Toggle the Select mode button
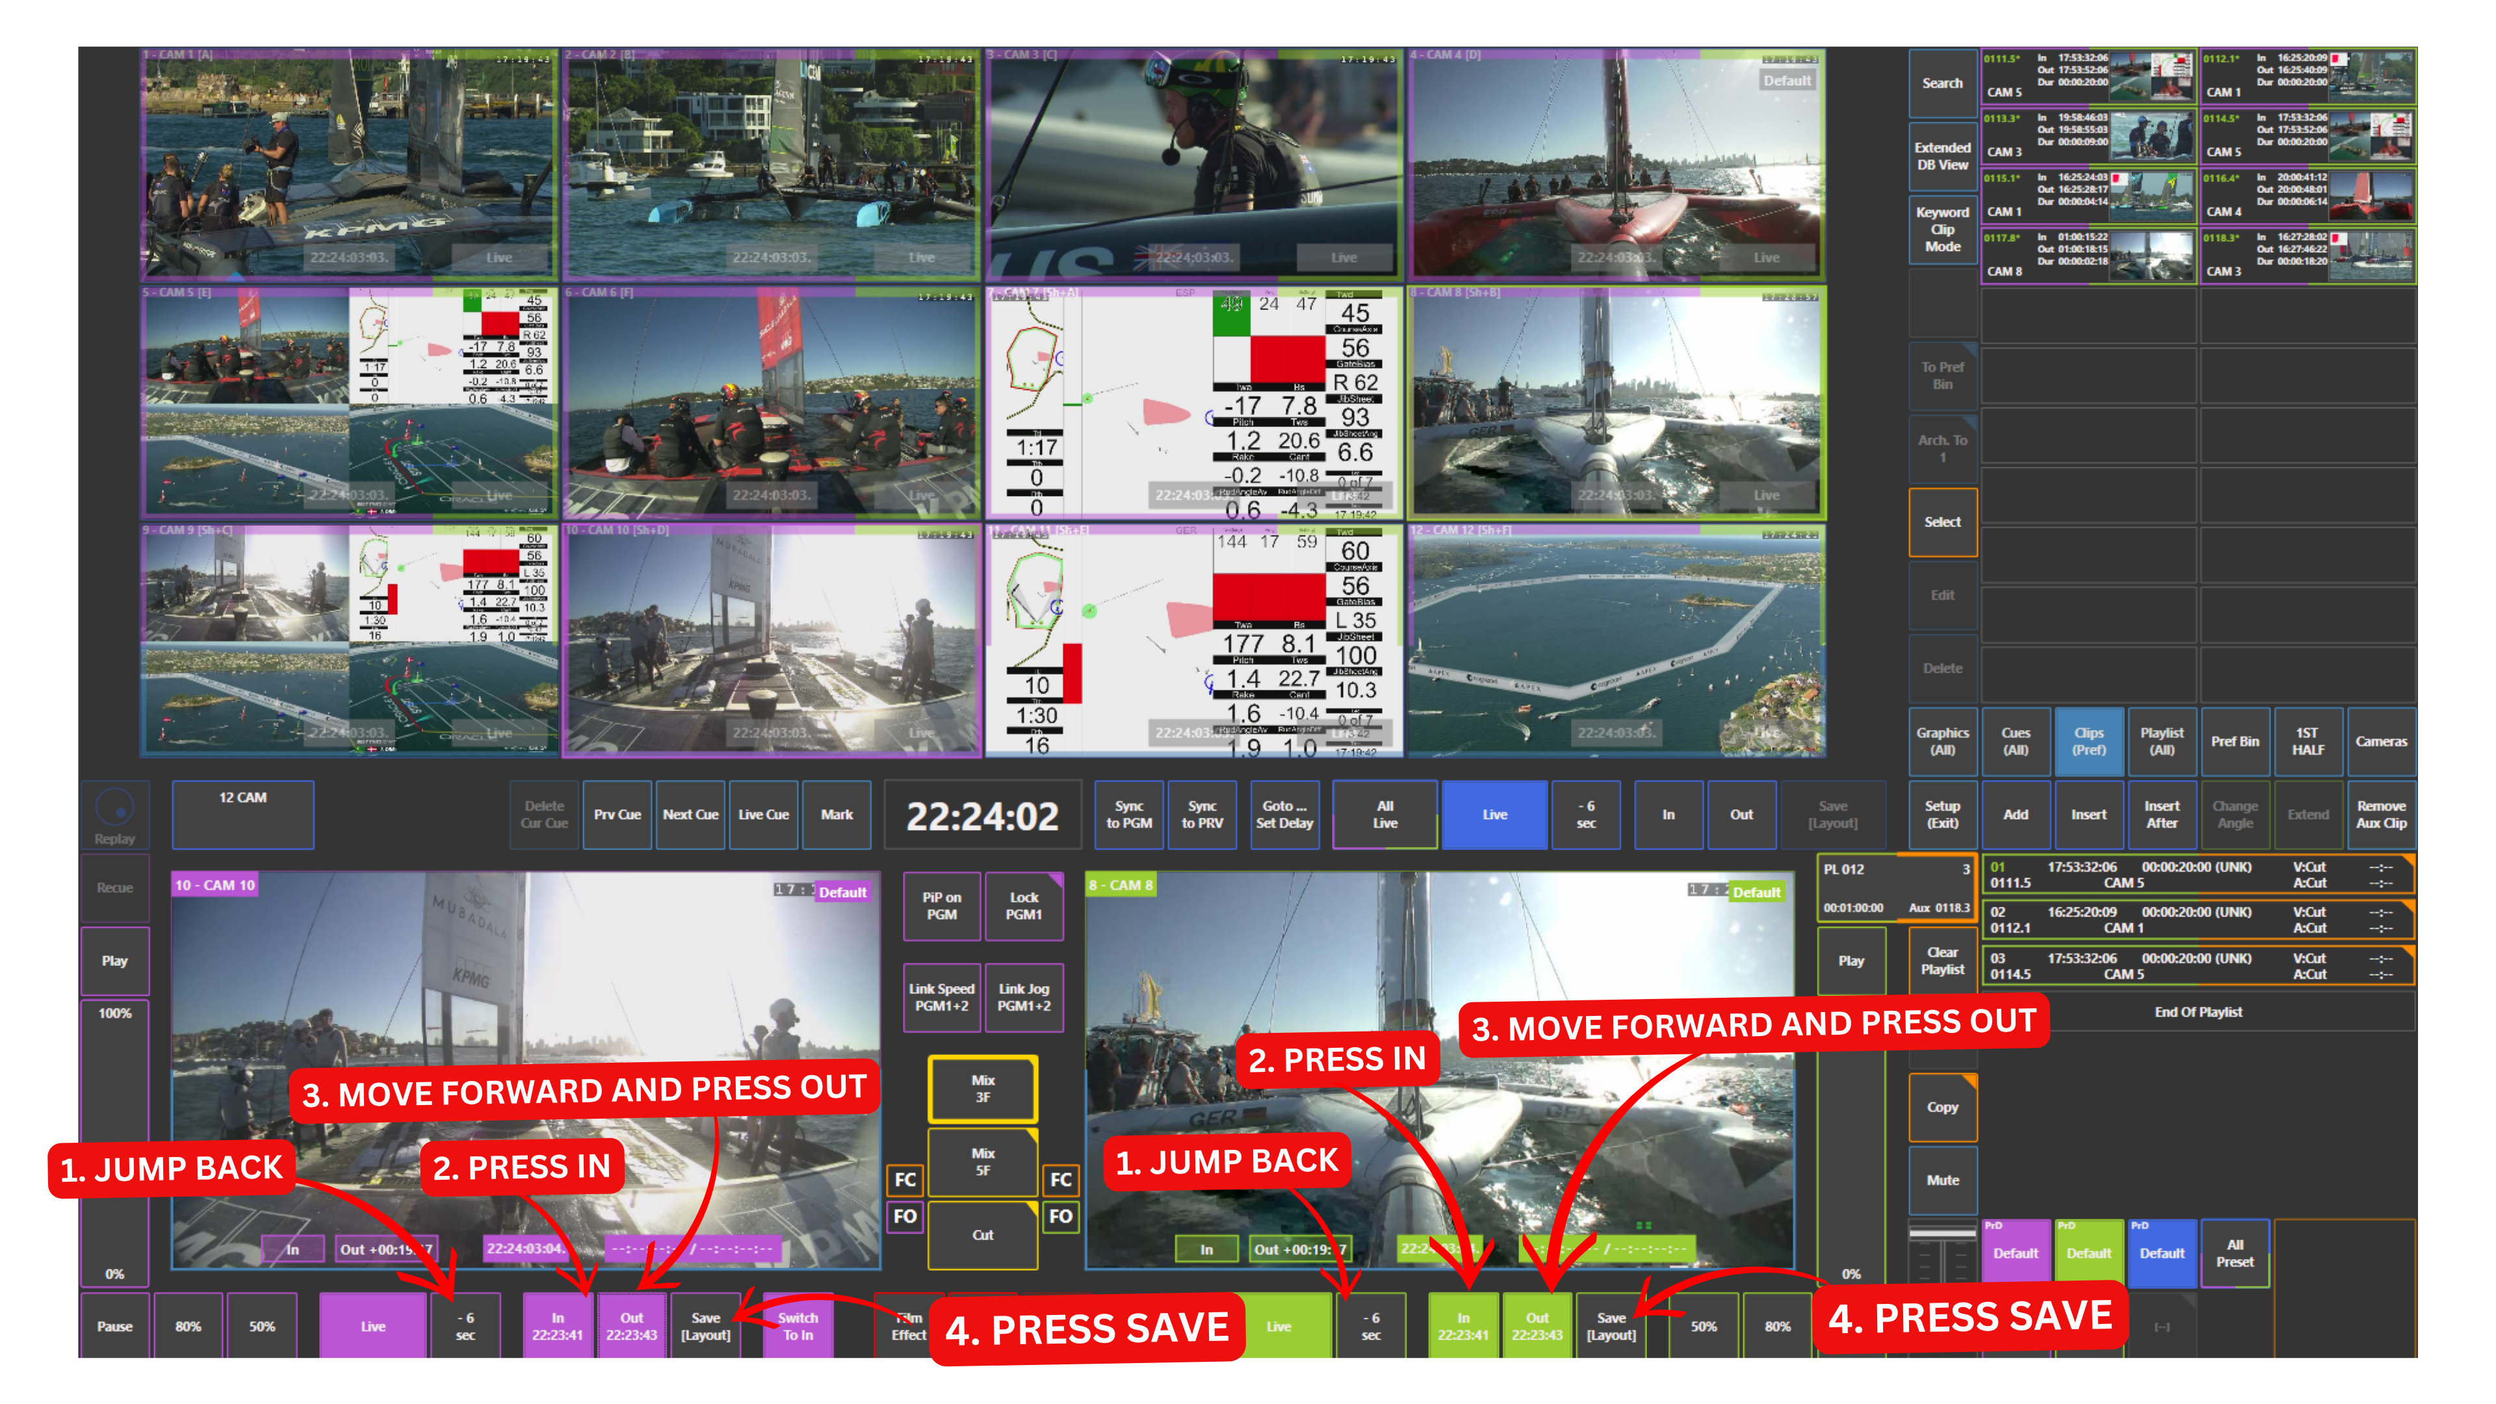 tap(1942, 522)
